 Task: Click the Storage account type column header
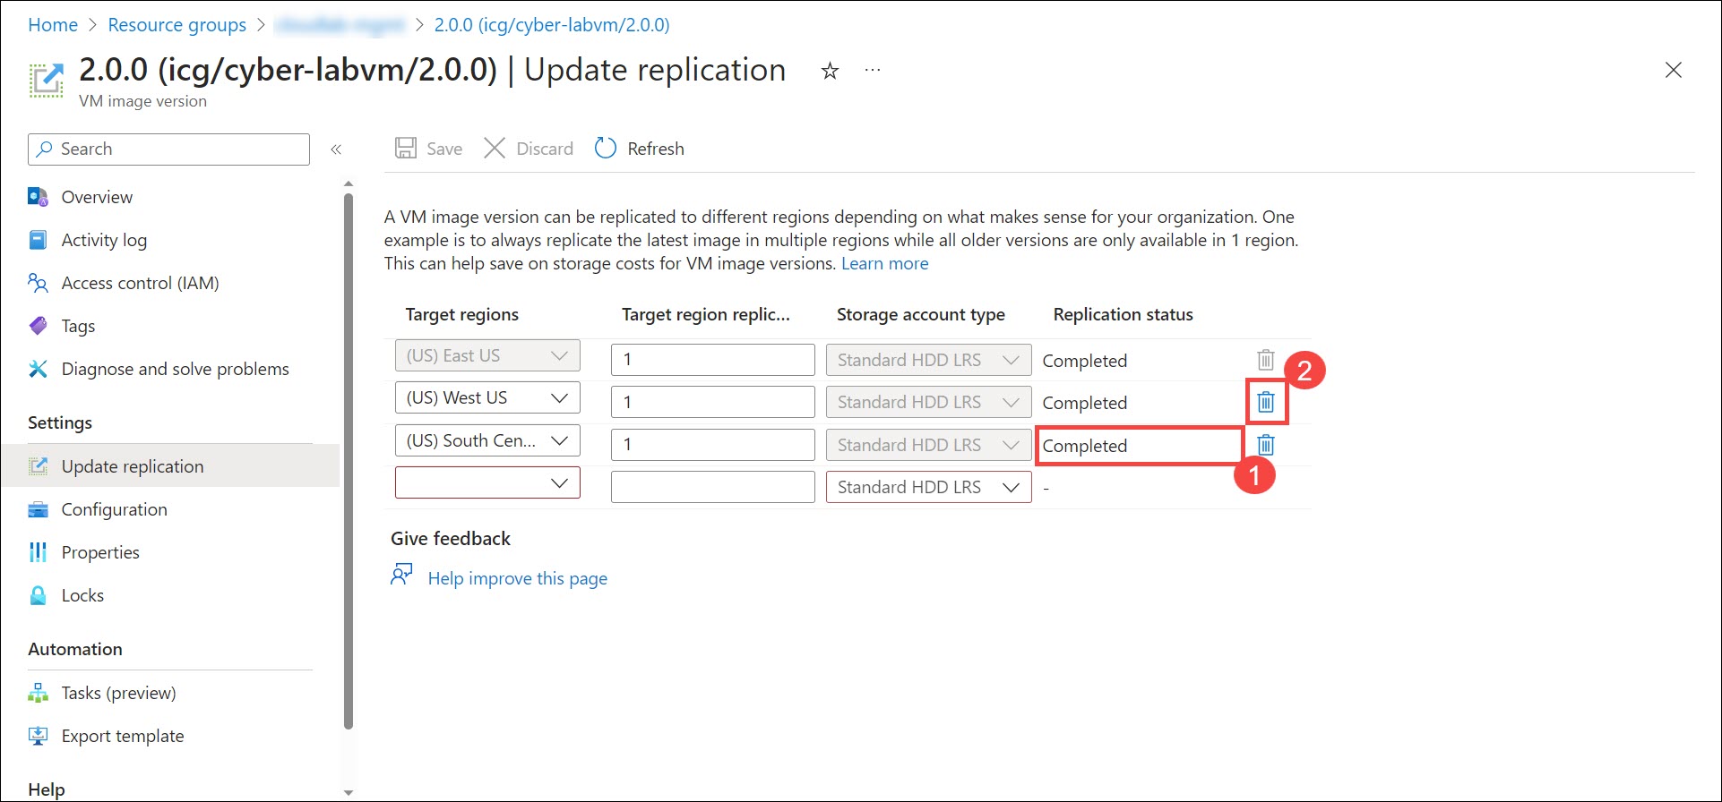point(920,314)
